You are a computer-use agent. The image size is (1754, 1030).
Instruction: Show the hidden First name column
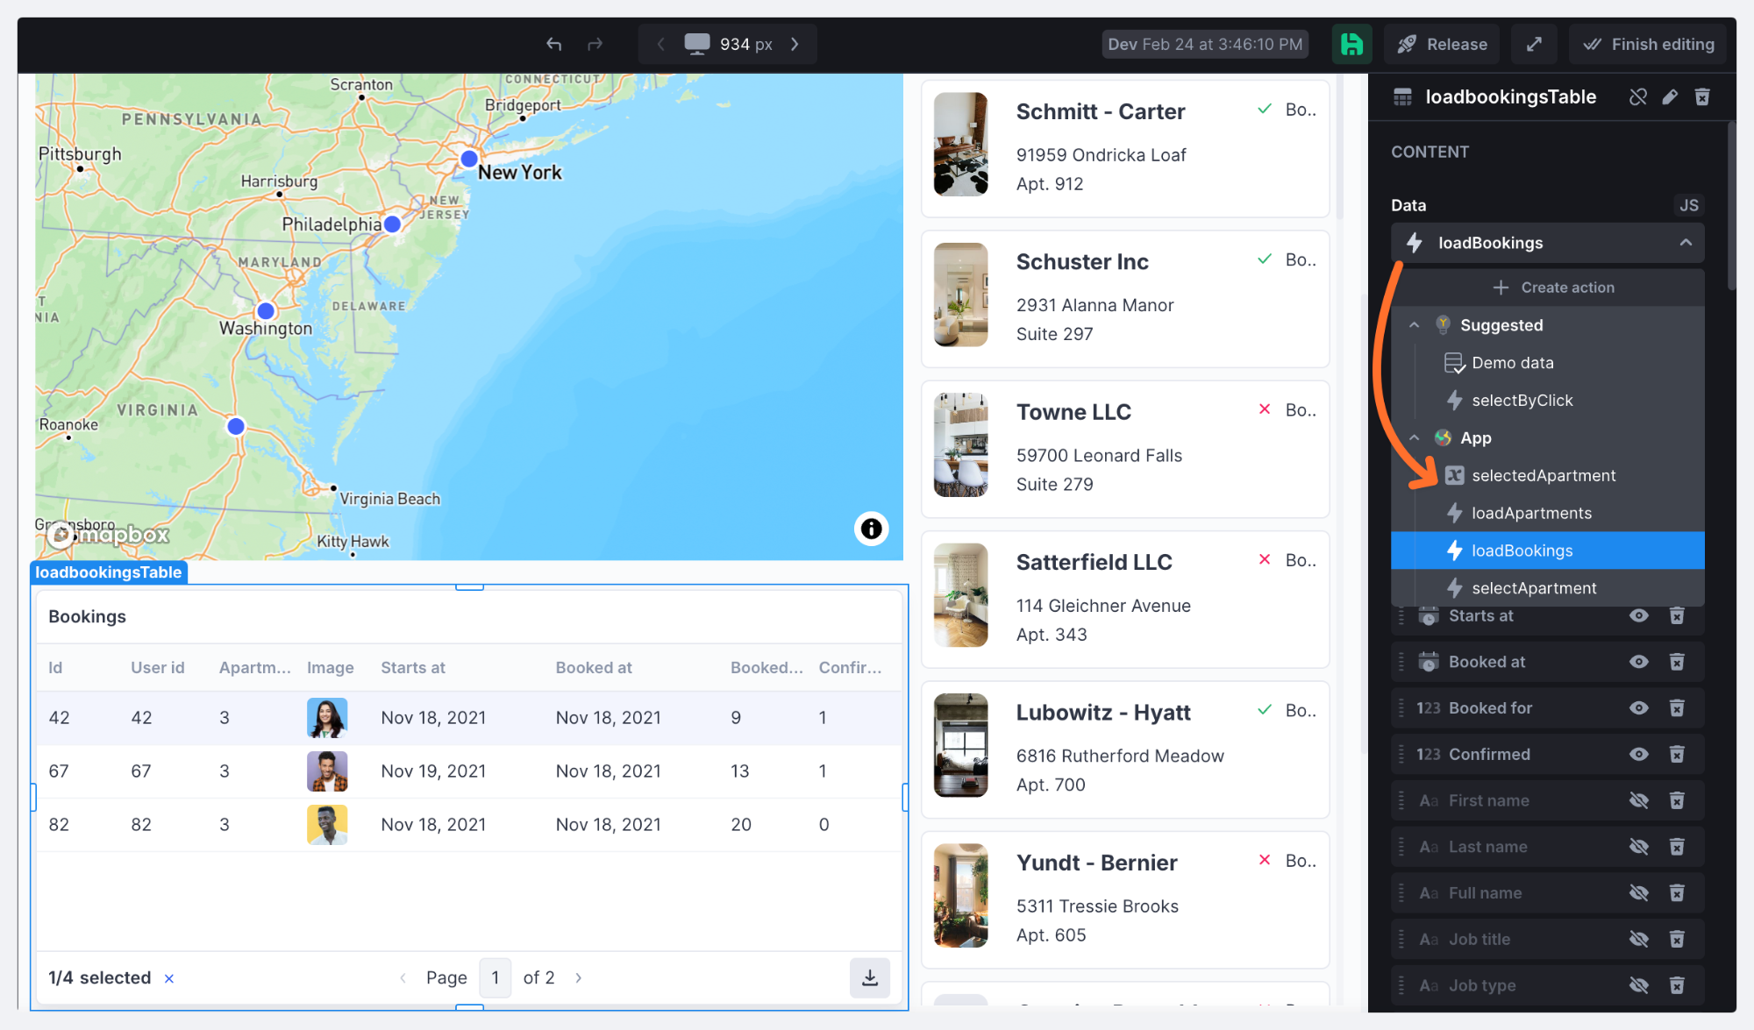(1638, 801)
